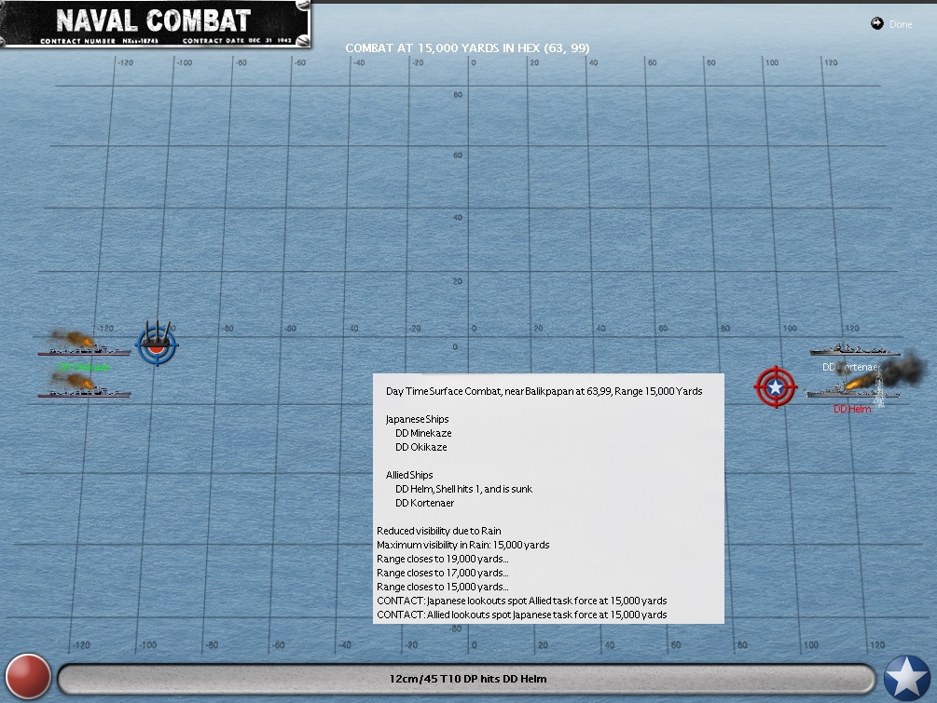The width and height of the screenshot is (937, 703).
Task: Click the 'Japanese Ships' report heading
Action: (417, 420)
